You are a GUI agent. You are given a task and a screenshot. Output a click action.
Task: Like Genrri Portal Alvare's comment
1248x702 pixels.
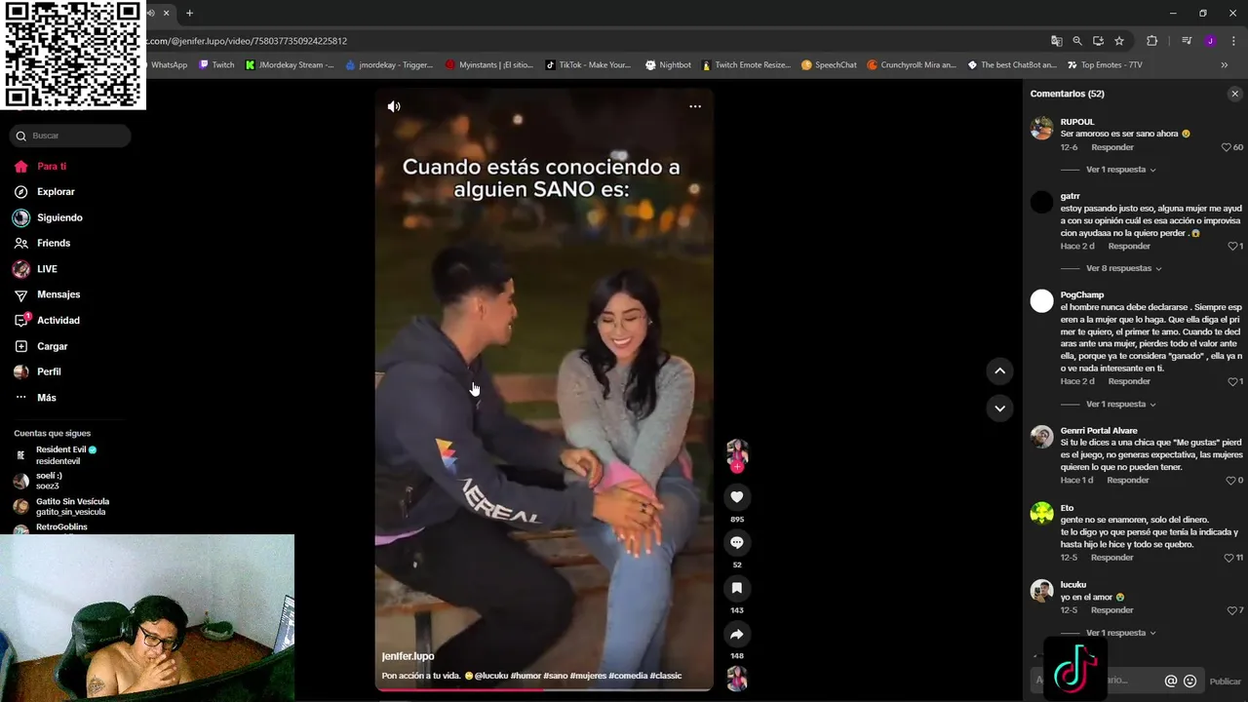click(1230, 481)
